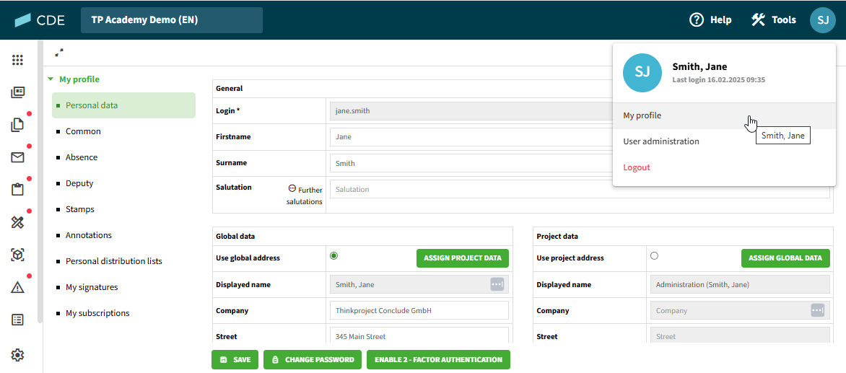Open settings gear in left sidebar

click(x=18, y=355)
